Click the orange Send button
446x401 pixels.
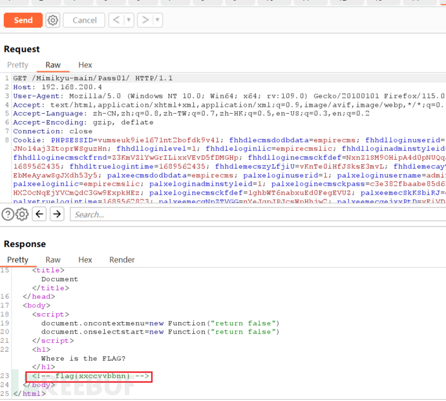(x=23, y=20)
